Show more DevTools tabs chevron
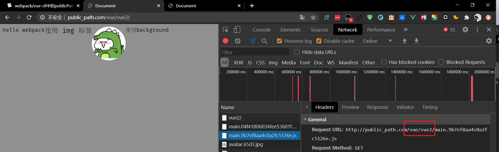This screenshot has width=499, height=152. [406, 30]
